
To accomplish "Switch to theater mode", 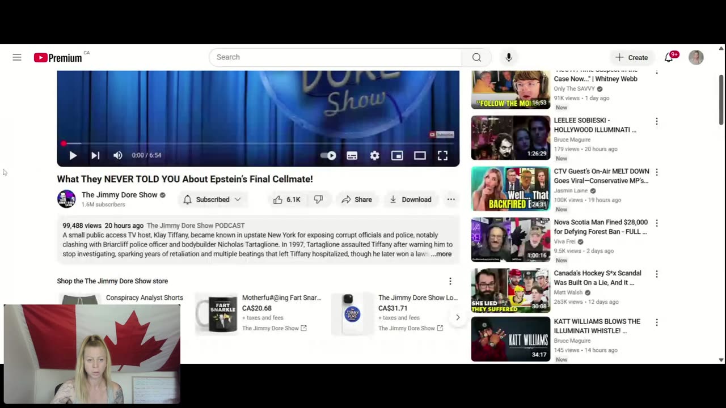I will 420,155.
